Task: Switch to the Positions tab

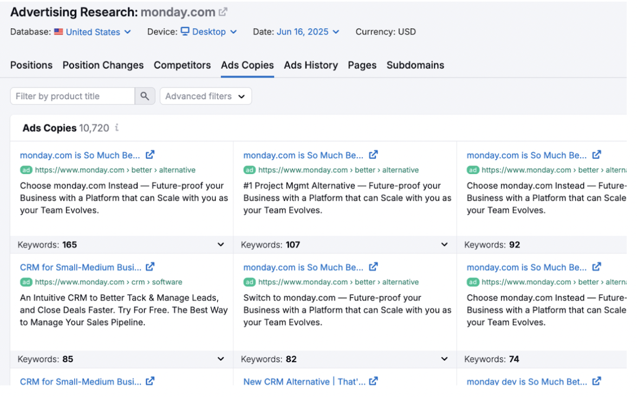Action: point(31,65)
